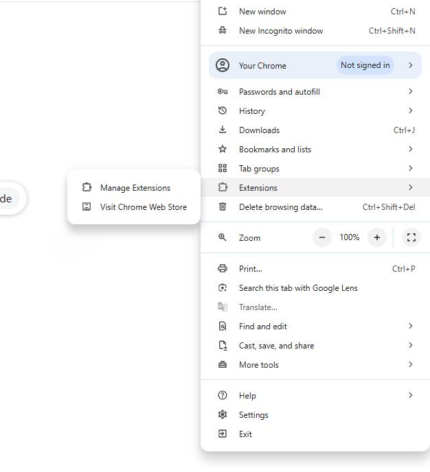This screenshot has width=430, height=472.
Task: Select New window menu item
Action: click(x=315, y=12)
